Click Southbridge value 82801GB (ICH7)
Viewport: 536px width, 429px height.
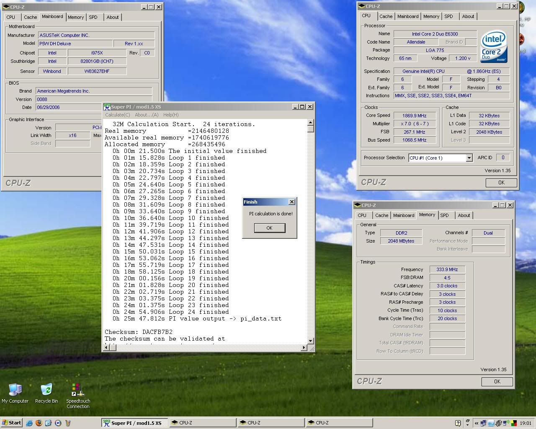(x=97, y=61)
